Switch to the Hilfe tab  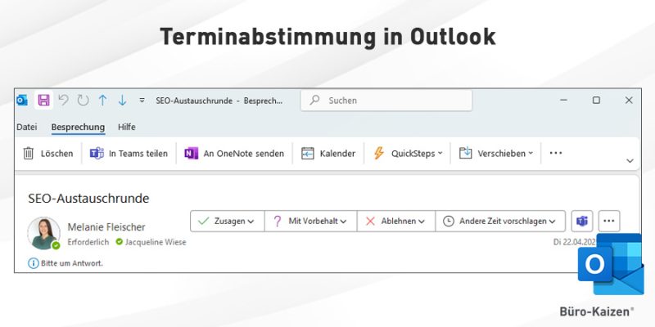[x=126, y=127]
